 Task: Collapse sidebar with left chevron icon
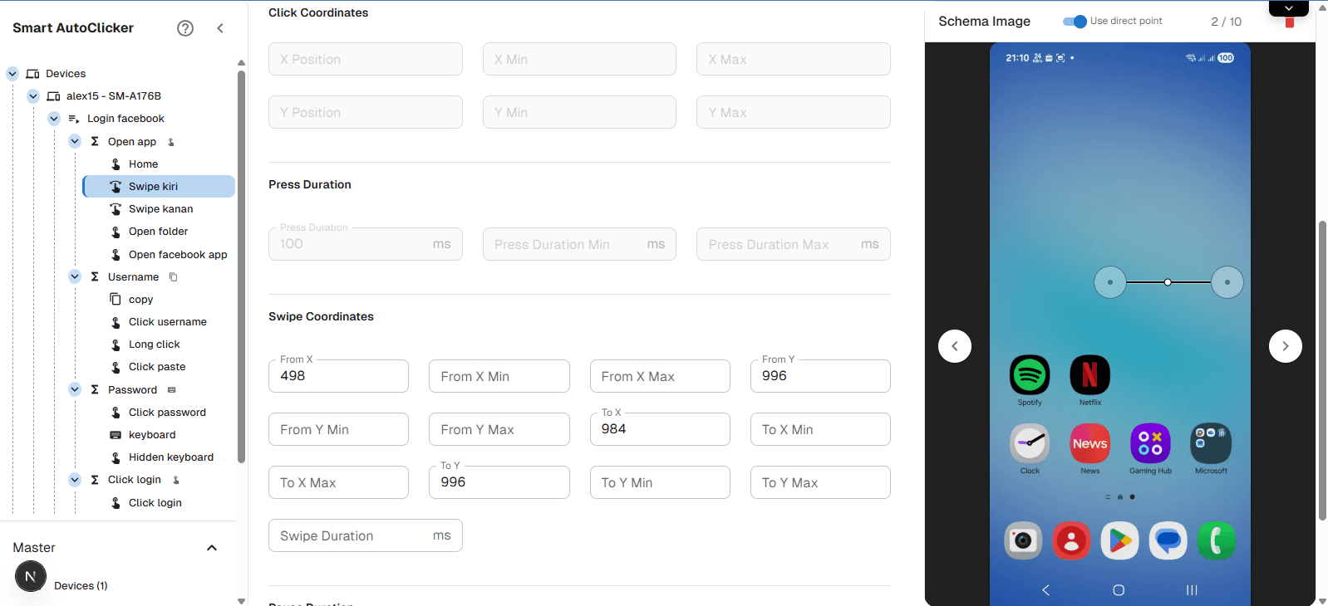(220, 28)
